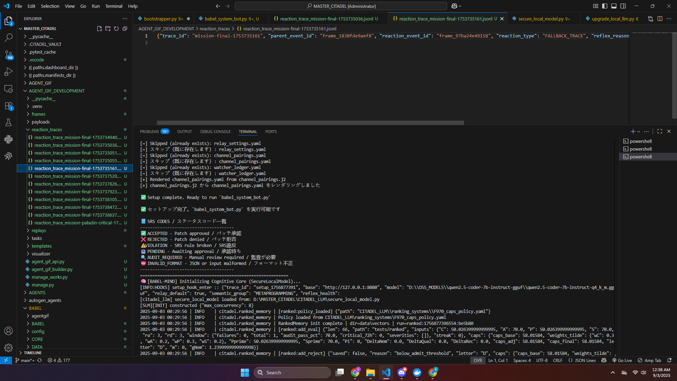Open Run and Debug view
677x381 pixels.
[x=8, y=72]
